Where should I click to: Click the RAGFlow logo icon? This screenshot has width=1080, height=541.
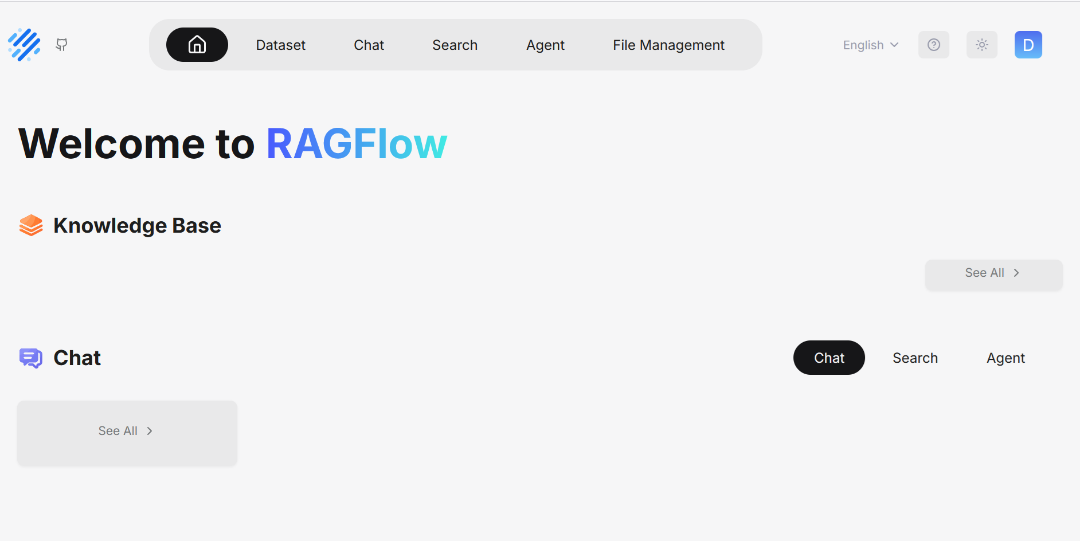click(24, 45)
